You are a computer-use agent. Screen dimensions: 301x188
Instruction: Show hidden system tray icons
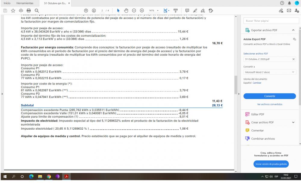[262, 177]
